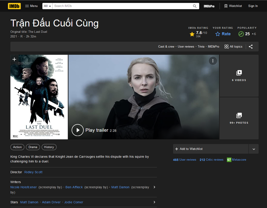
Task: Open 212 Critic reviews
Action: tap(211, 160)
